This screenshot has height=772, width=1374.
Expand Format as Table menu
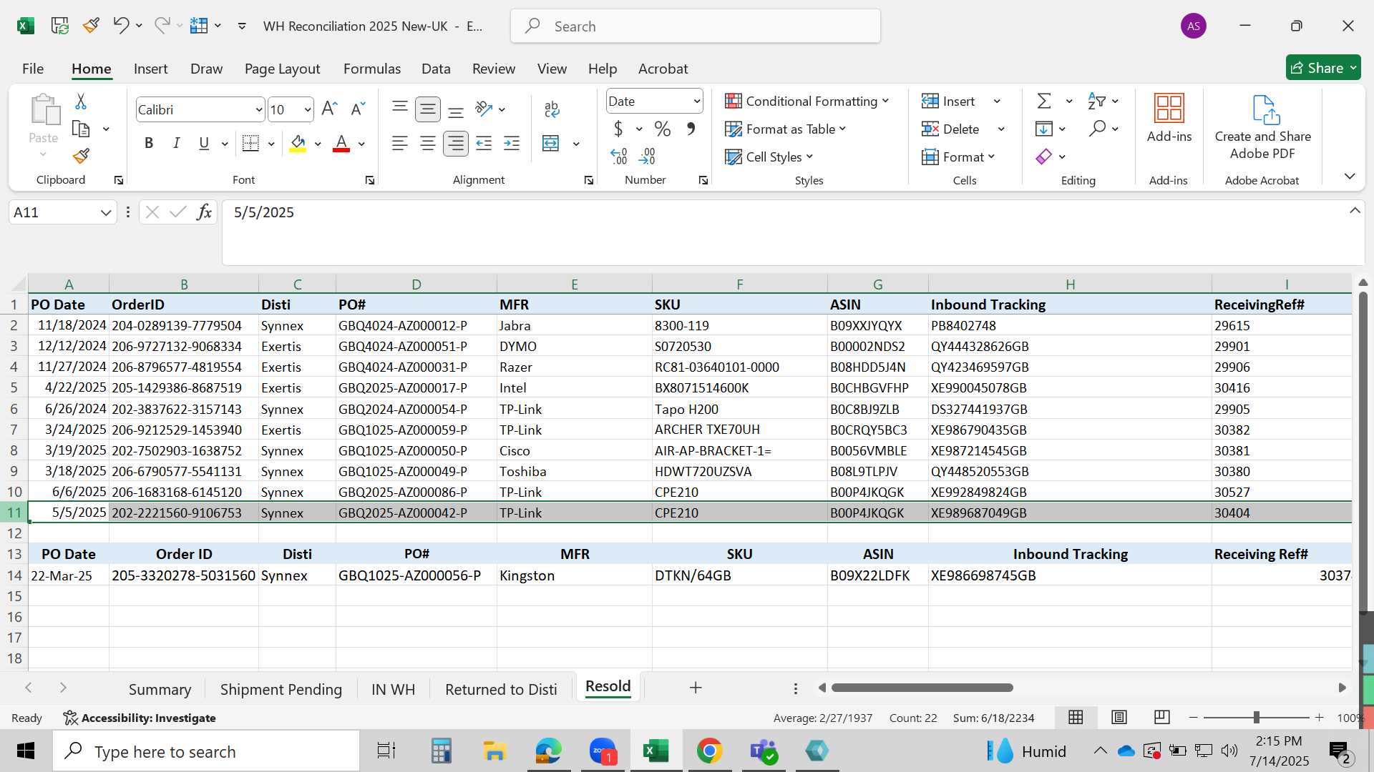786,129
